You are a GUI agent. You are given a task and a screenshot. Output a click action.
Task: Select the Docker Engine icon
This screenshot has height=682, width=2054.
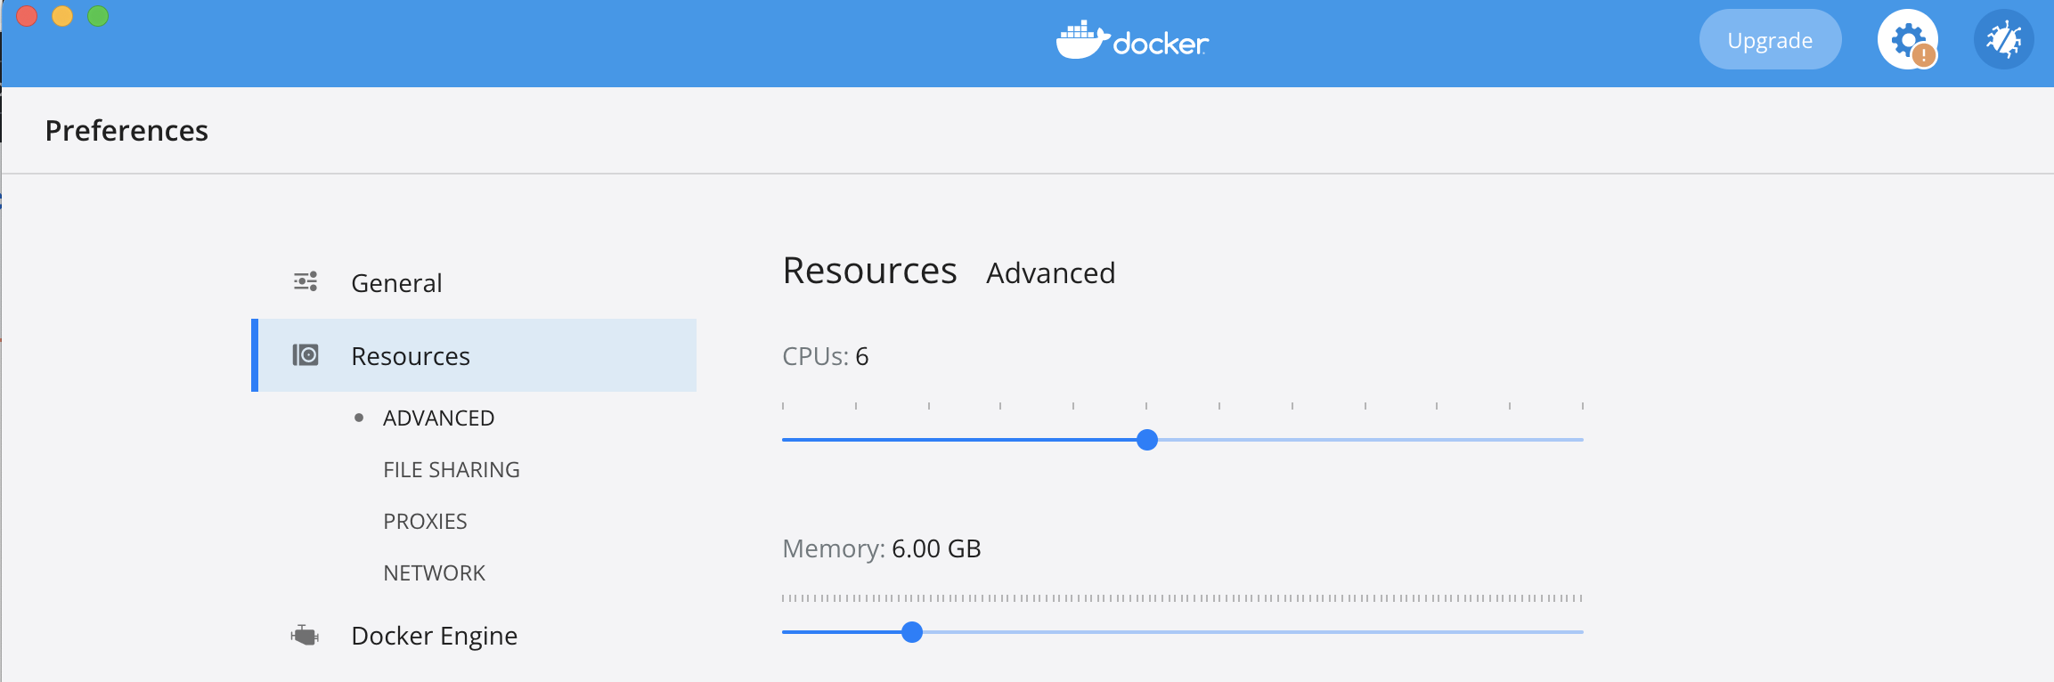click(x=306, y=635)
